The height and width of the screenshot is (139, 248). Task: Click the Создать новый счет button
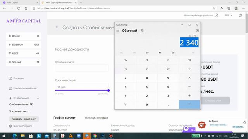(24, 119)
